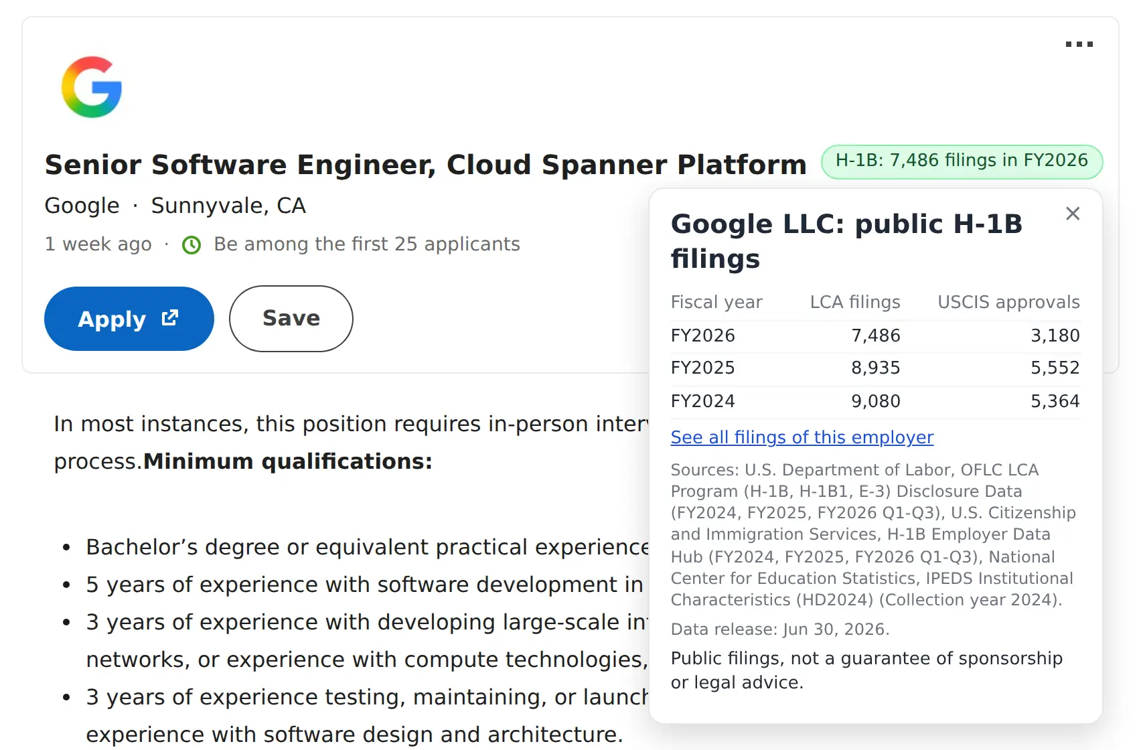This screenshot has width=1141, height=750.
Task: Click the Fiscal year column header
Action: (x=716, y=302)
